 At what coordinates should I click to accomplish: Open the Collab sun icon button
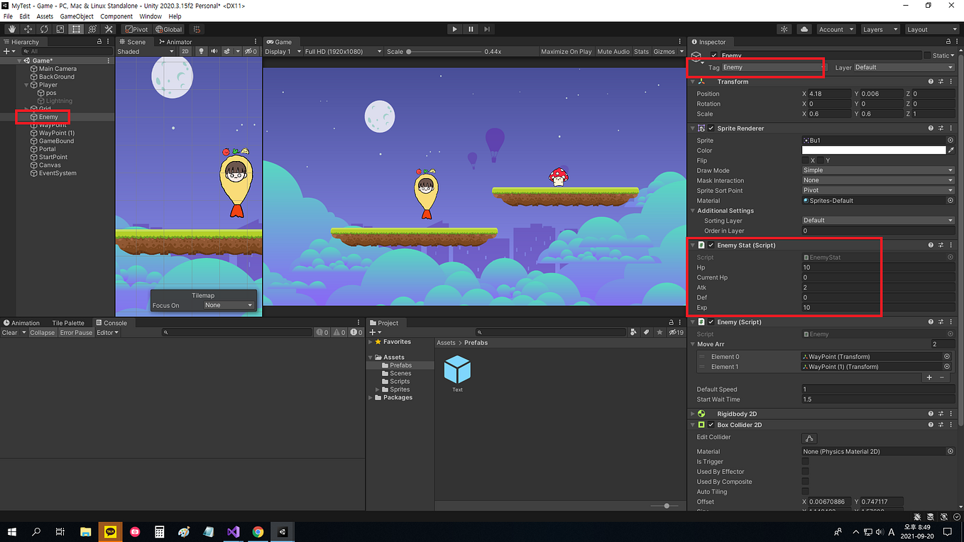[x=784, y=30]
